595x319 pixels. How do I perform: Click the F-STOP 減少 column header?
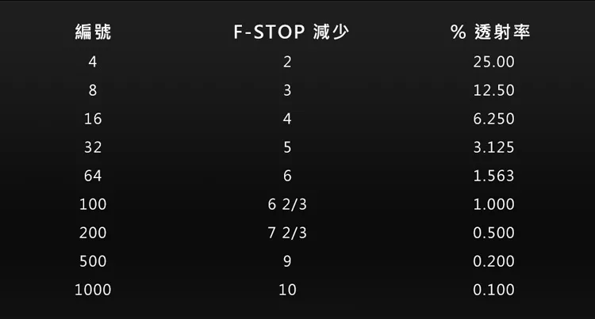point(292,33)
